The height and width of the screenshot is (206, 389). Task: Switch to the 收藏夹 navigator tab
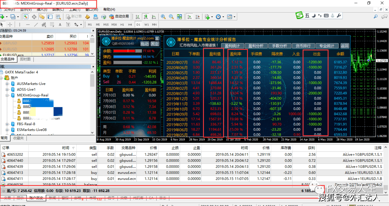pos(18,138)
